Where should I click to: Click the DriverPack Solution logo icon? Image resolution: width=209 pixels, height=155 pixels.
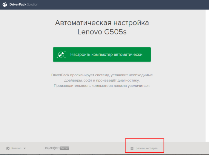point(5,4)
